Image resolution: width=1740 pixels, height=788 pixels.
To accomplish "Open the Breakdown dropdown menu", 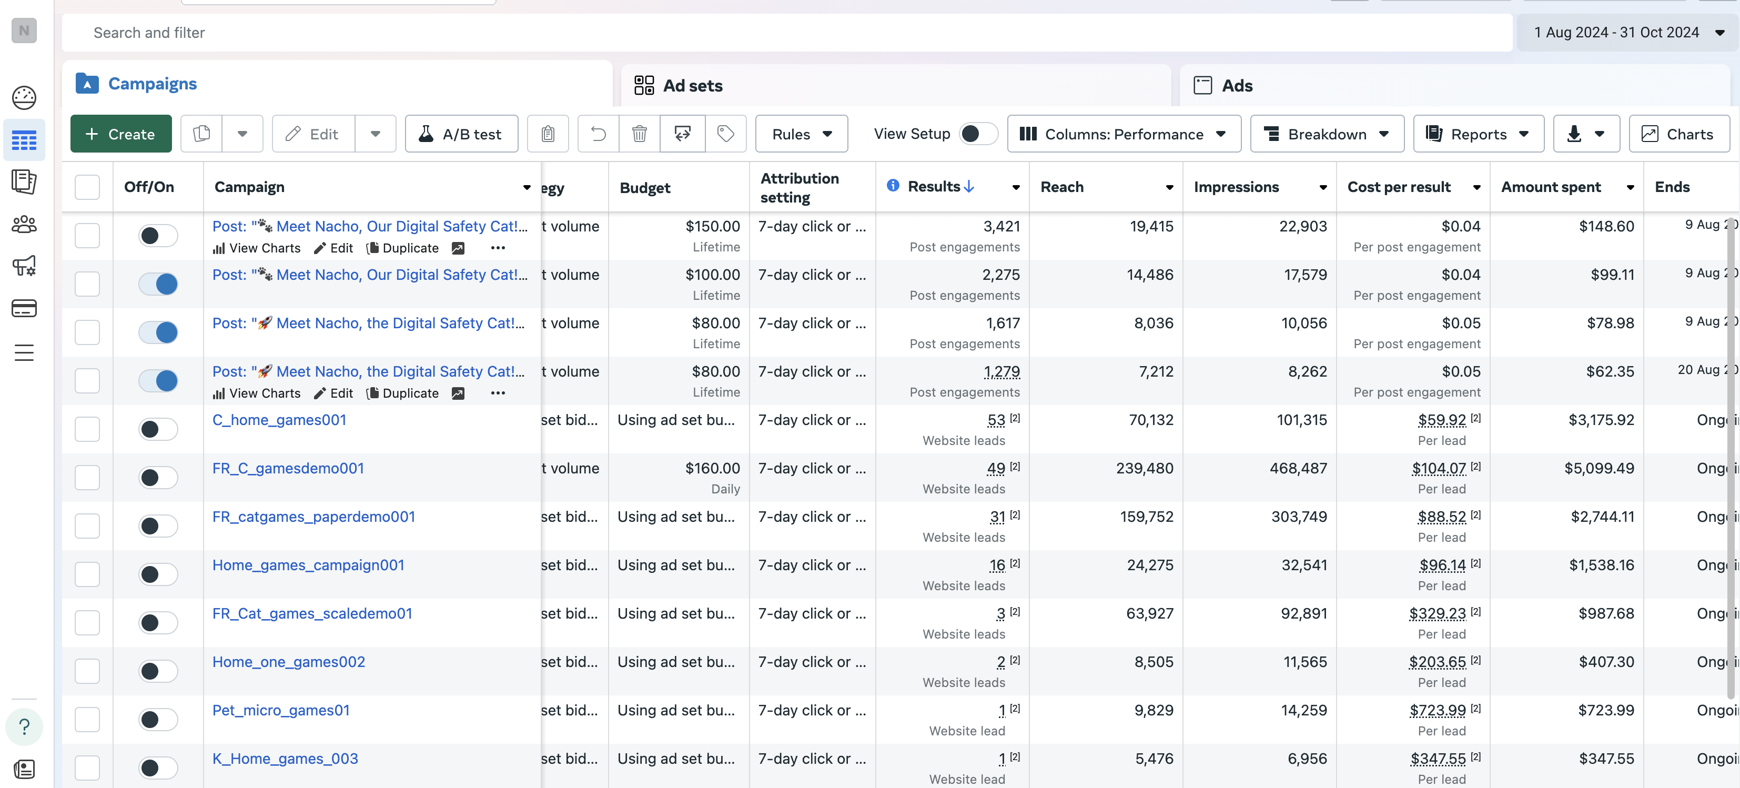I will 1327,134.
